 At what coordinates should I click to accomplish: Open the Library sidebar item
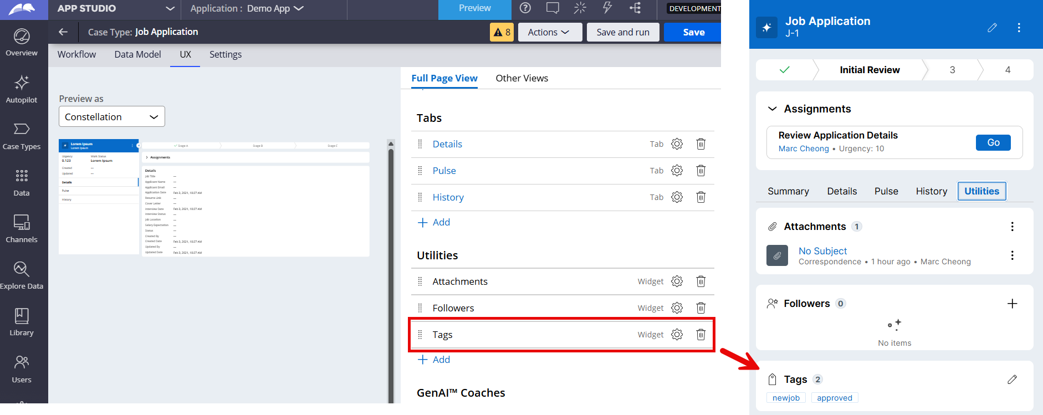22,322
